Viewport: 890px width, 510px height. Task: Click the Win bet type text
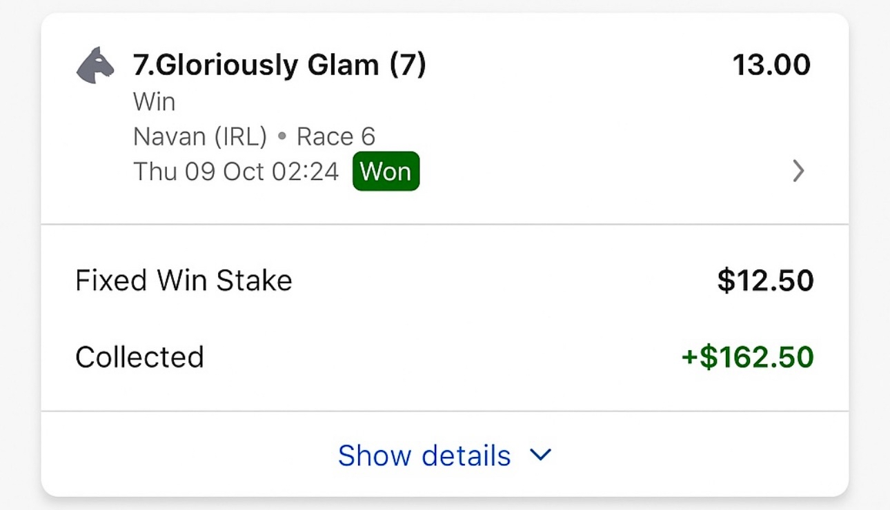154,102
